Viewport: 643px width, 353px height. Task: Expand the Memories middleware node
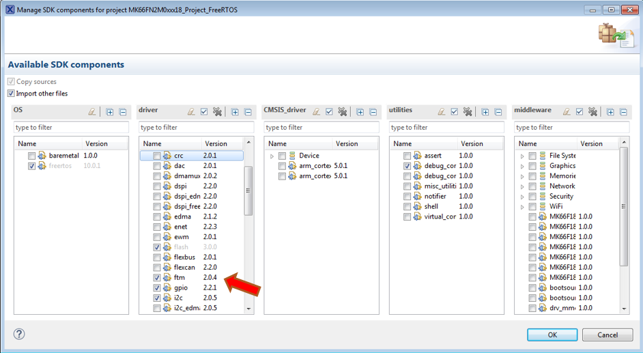point(522,176)
